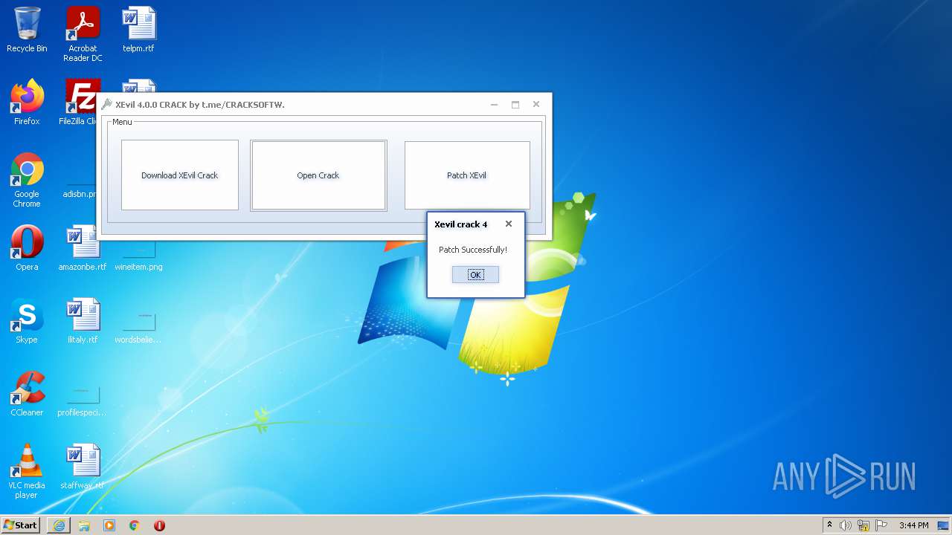
Task: Open Internet Explorer from the taskbar
Action: [59, 525]
